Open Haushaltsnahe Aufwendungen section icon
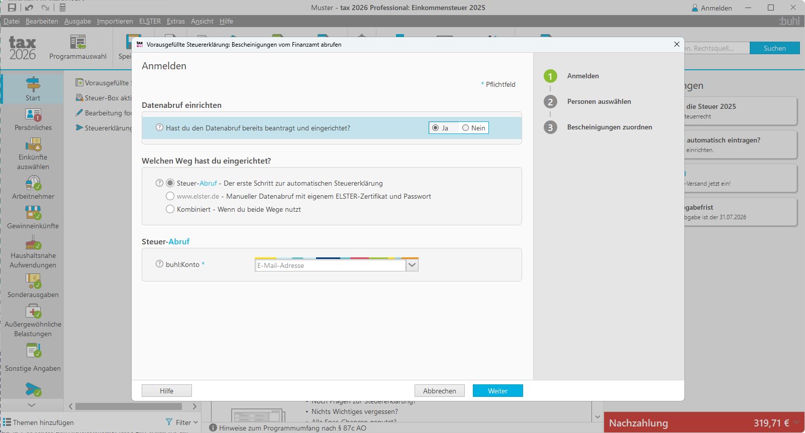This screenshot has height=433, width=805. click(x=33, y=242)
